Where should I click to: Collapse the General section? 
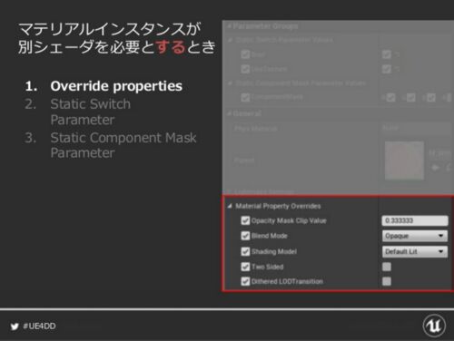coord(229,113)
